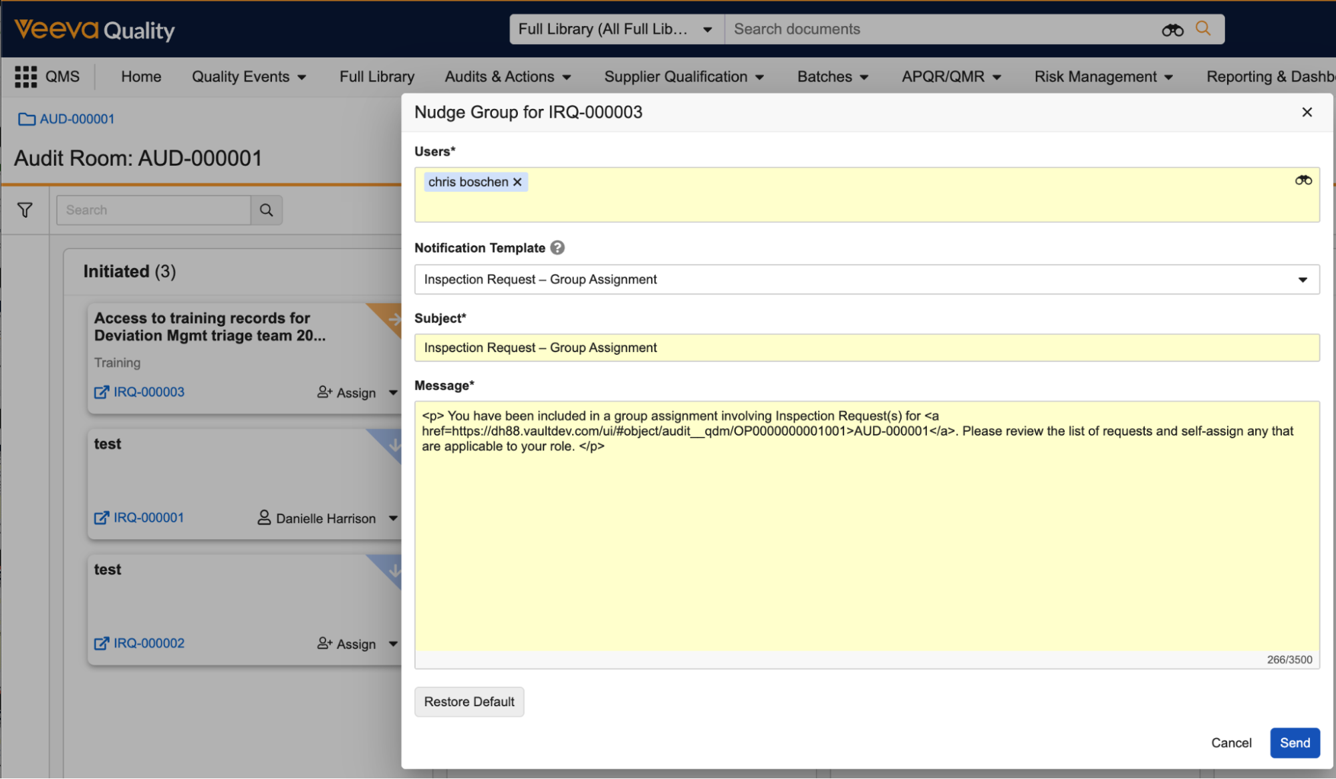Click the Send button
Image resolution: width=1336 pixels, height=779 pixels.
pos(1294,743)
